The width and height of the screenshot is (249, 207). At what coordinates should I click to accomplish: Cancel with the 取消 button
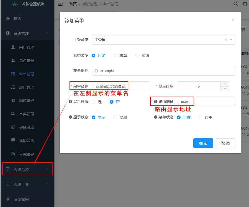225,143
